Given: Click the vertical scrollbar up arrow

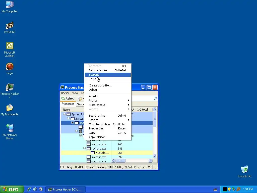Looking at the screenshot, I should pyautogui.click(x=155, y=109).
